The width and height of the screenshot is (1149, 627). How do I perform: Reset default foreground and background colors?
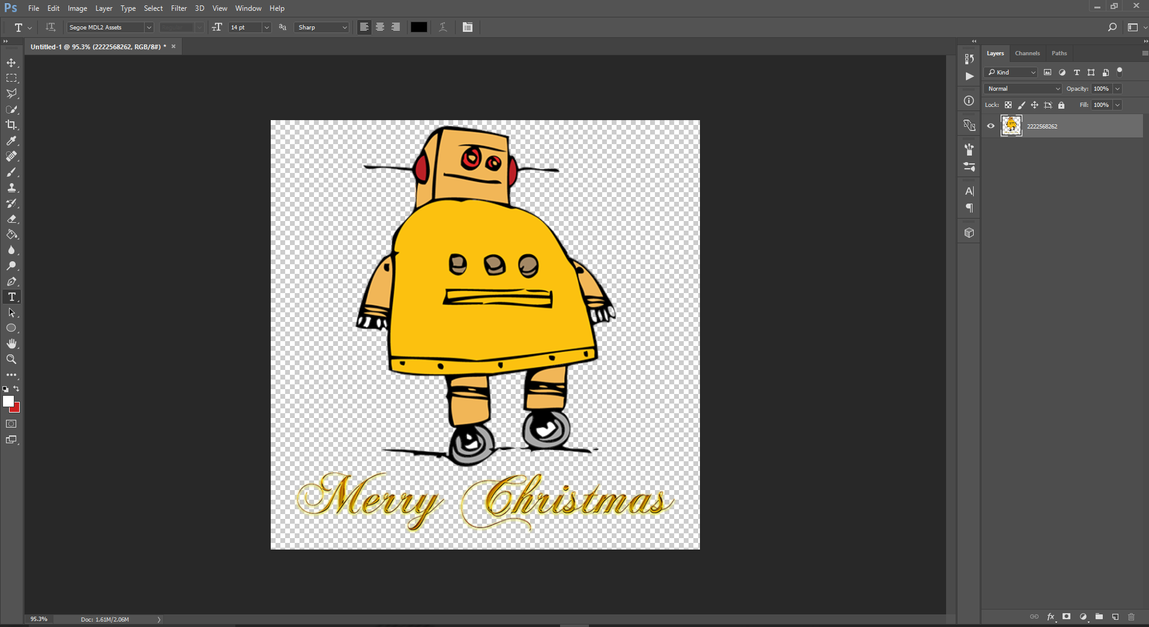pos(5,389)
